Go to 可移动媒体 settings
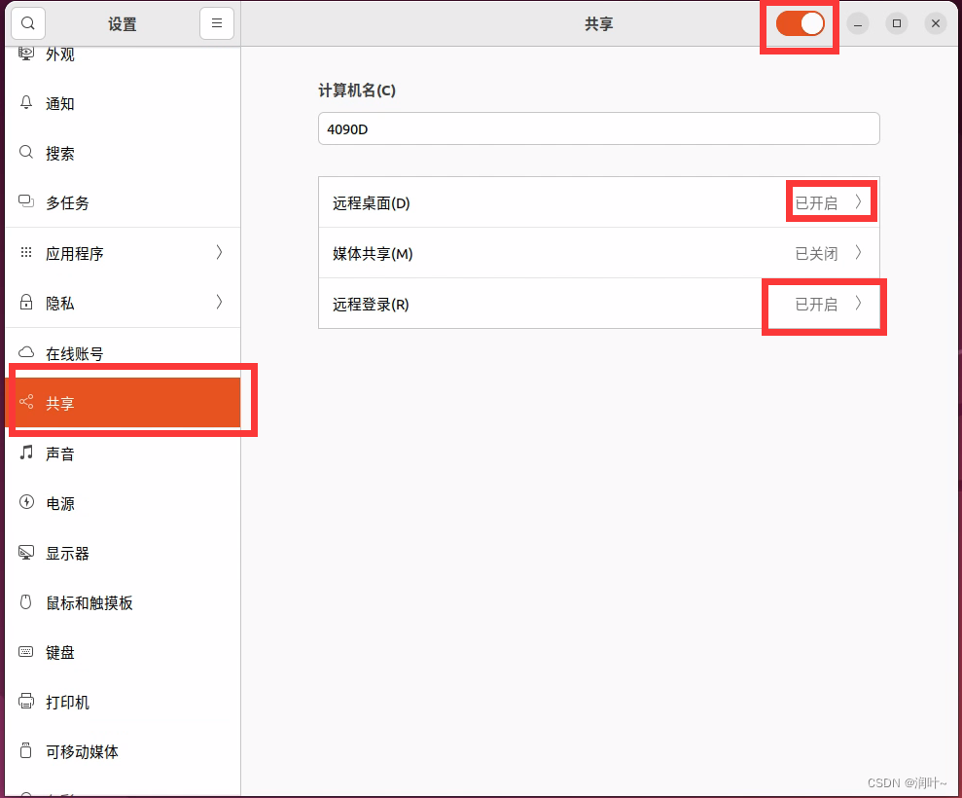 [x=83, y=751]
